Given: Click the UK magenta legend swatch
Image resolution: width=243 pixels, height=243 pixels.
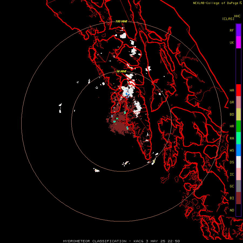Looking at the screenshot, I should (238, 42).
